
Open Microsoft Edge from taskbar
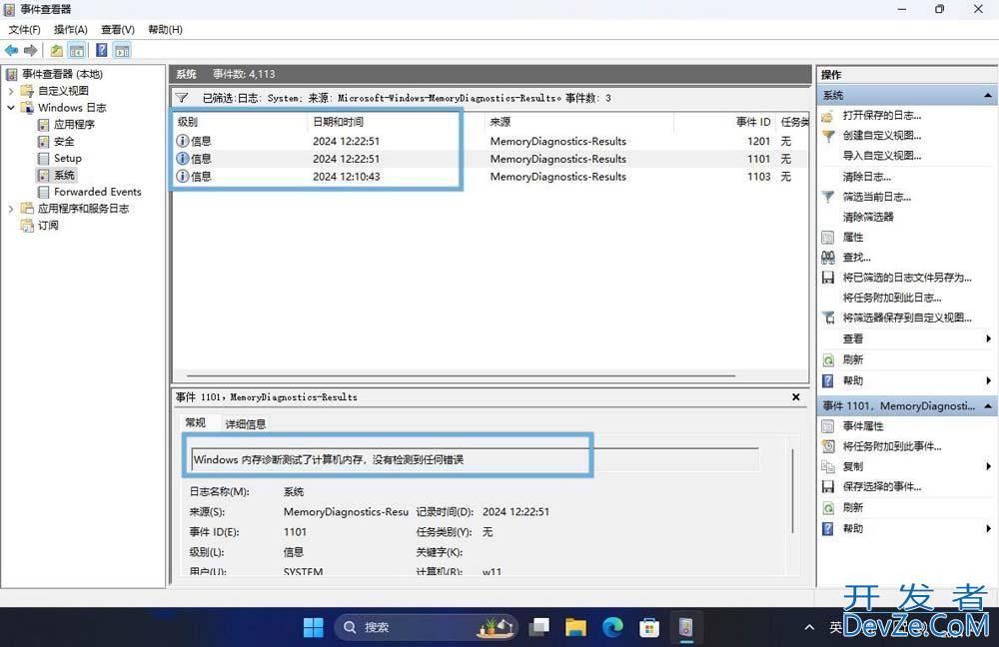612,627
